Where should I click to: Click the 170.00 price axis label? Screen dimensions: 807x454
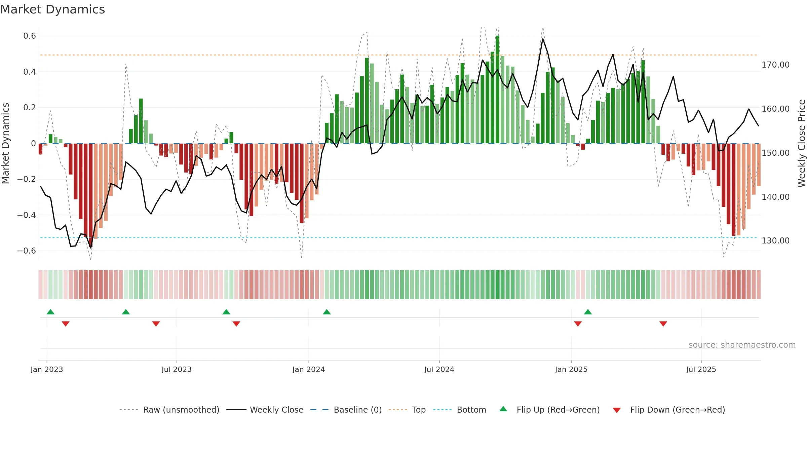click(x=775, y=65)
